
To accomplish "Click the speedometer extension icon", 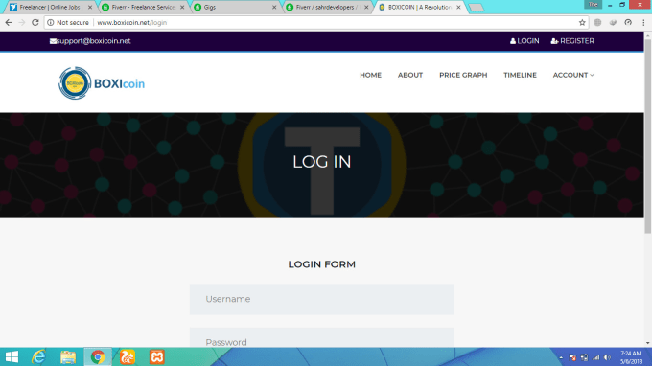I will [x=628, y=22].
